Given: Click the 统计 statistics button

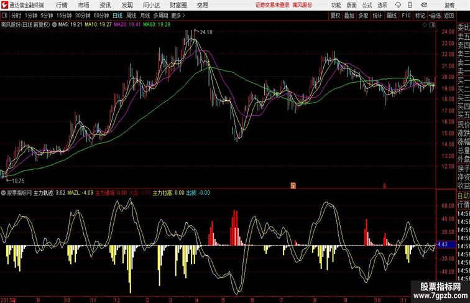Looking at the screenshot, I should 377,16.
